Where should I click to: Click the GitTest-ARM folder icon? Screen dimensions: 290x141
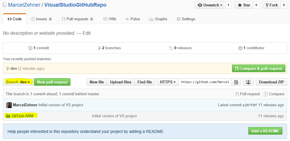8,116
